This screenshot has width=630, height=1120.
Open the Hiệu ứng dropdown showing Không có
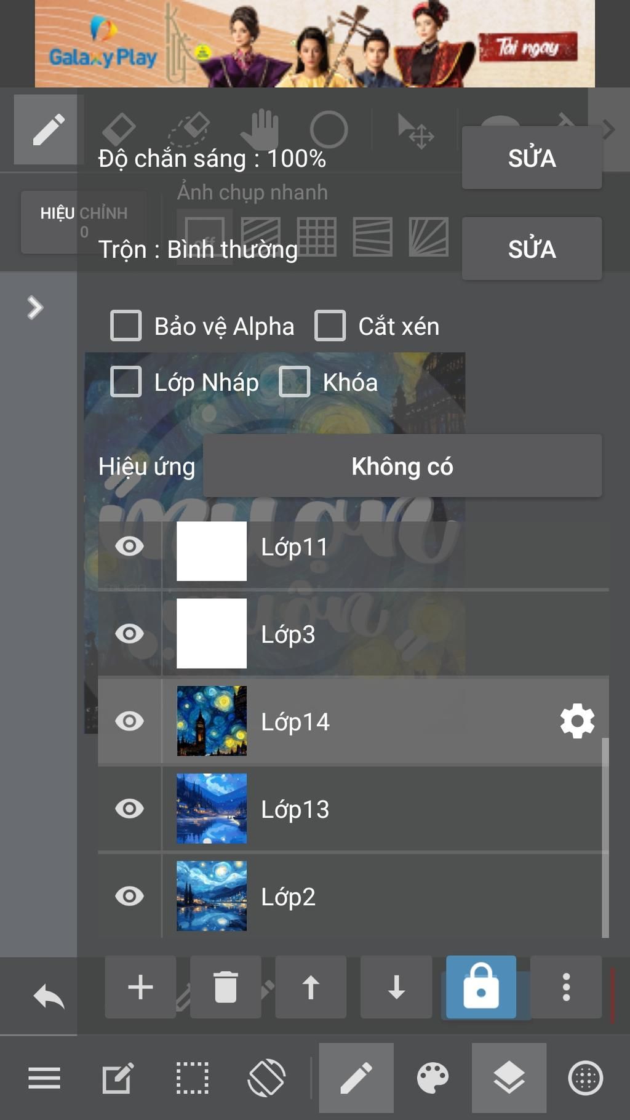(x=402, y=466)
